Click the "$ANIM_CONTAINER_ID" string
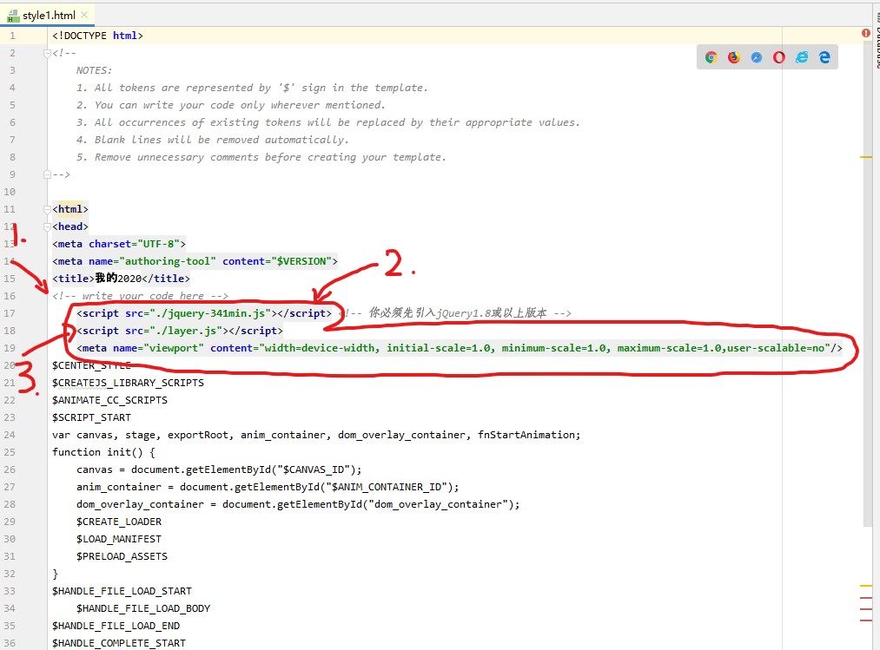880x650 pixels. click(387, 488)
